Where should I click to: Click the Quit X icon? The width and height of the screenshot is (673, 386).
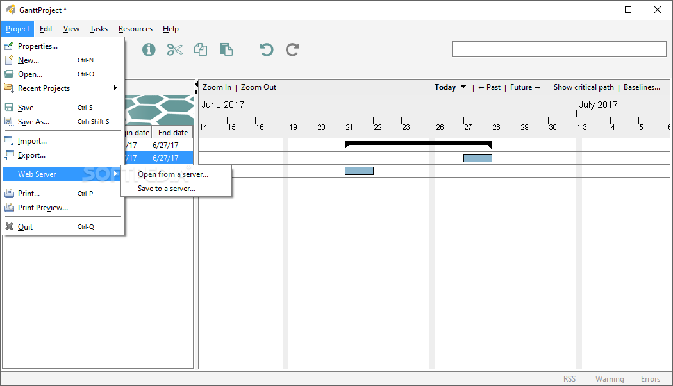coord(9,226)
